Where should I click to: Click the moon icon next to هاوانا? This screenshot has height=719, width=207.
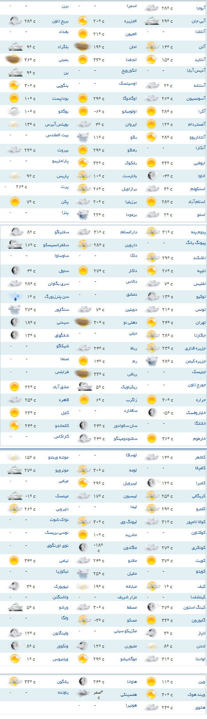(x=83, y=681)
